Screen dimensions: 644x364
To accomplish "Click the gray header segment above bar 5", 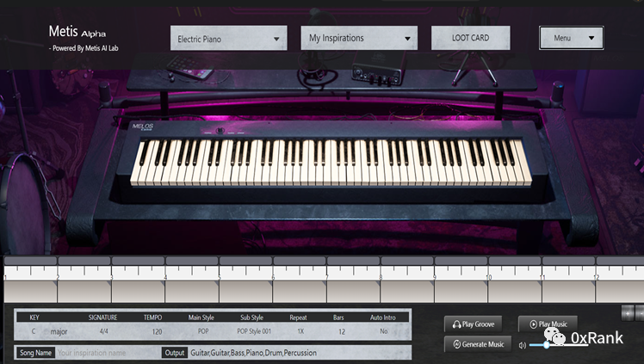I will pyautogui.click(x=245, y=261).
